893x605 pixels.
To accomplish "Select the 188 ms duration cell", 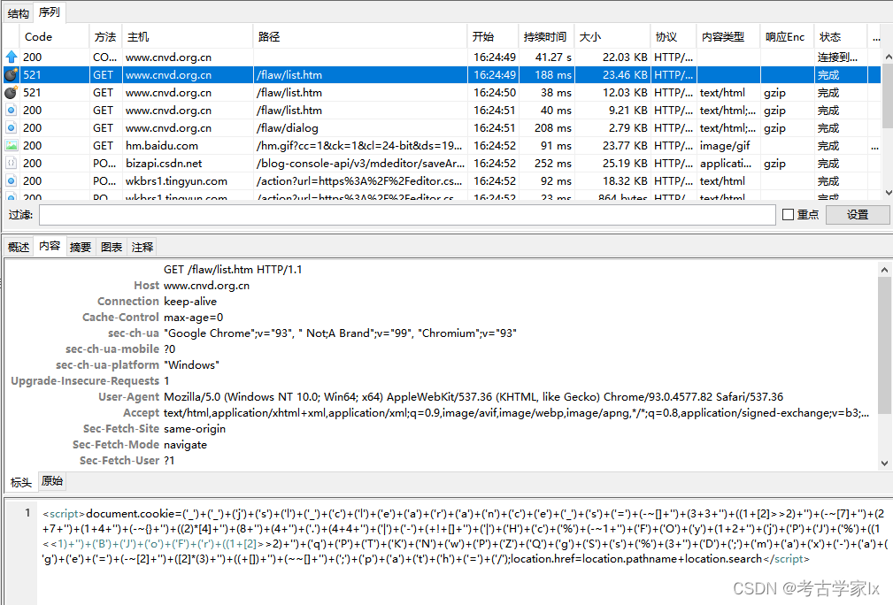I will coord(545,74).
